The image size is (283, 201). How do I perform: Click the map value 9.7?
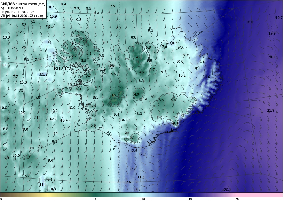164,72
